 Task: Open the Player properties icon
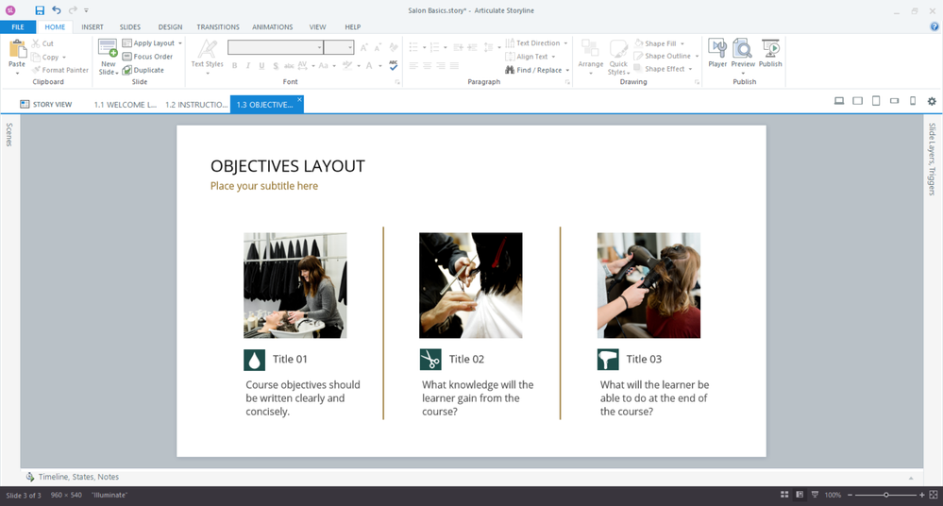click(x=717, y=49)
